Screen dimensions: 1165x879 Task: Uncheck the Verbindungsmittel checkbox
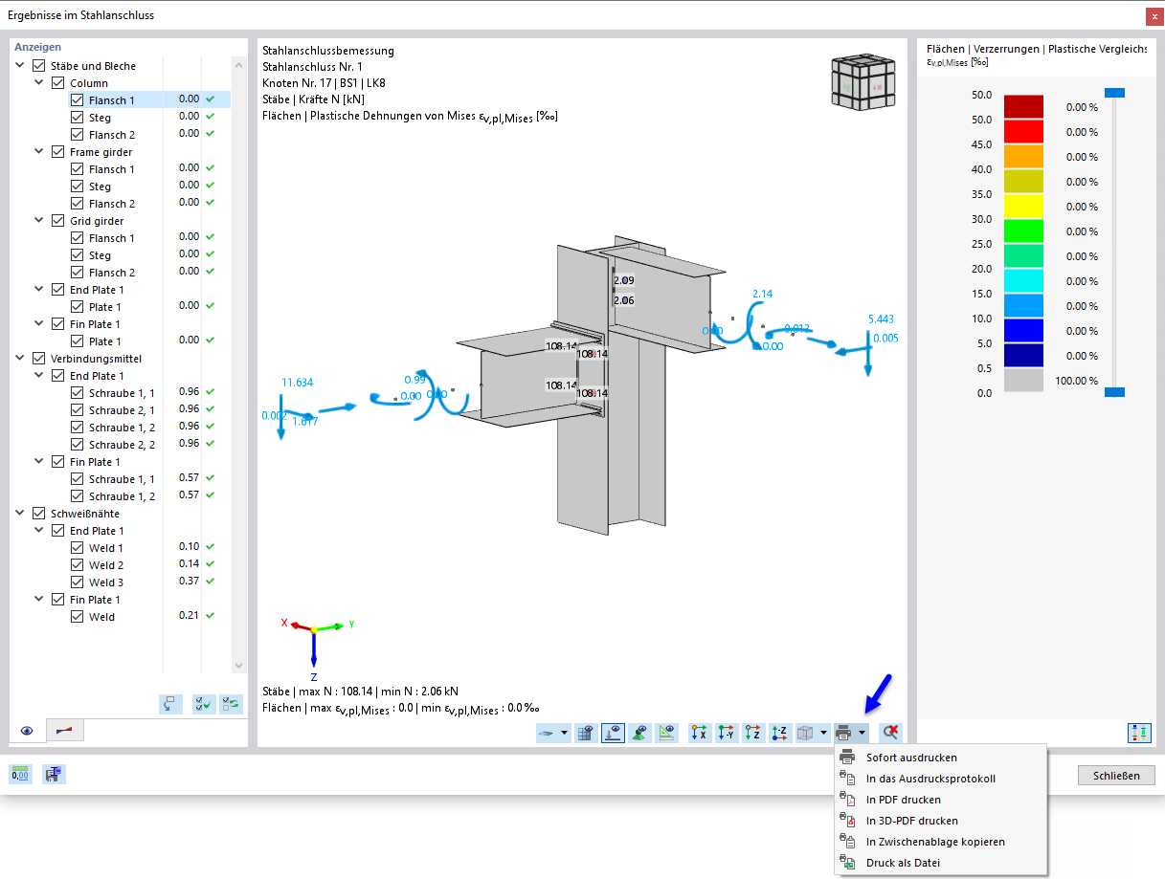click(39, 359)
